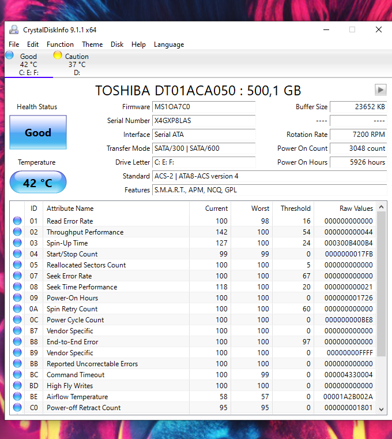Click the blue Good status orb for disk C:
The width and height of the screenshot is (392, 439).
point(10,55)
